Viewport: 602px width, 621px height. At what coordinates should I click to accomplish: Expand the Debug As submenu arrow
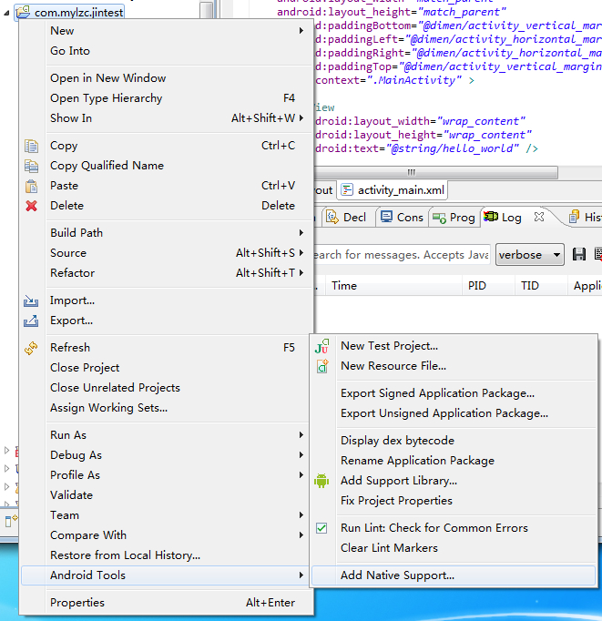point(301,455)
